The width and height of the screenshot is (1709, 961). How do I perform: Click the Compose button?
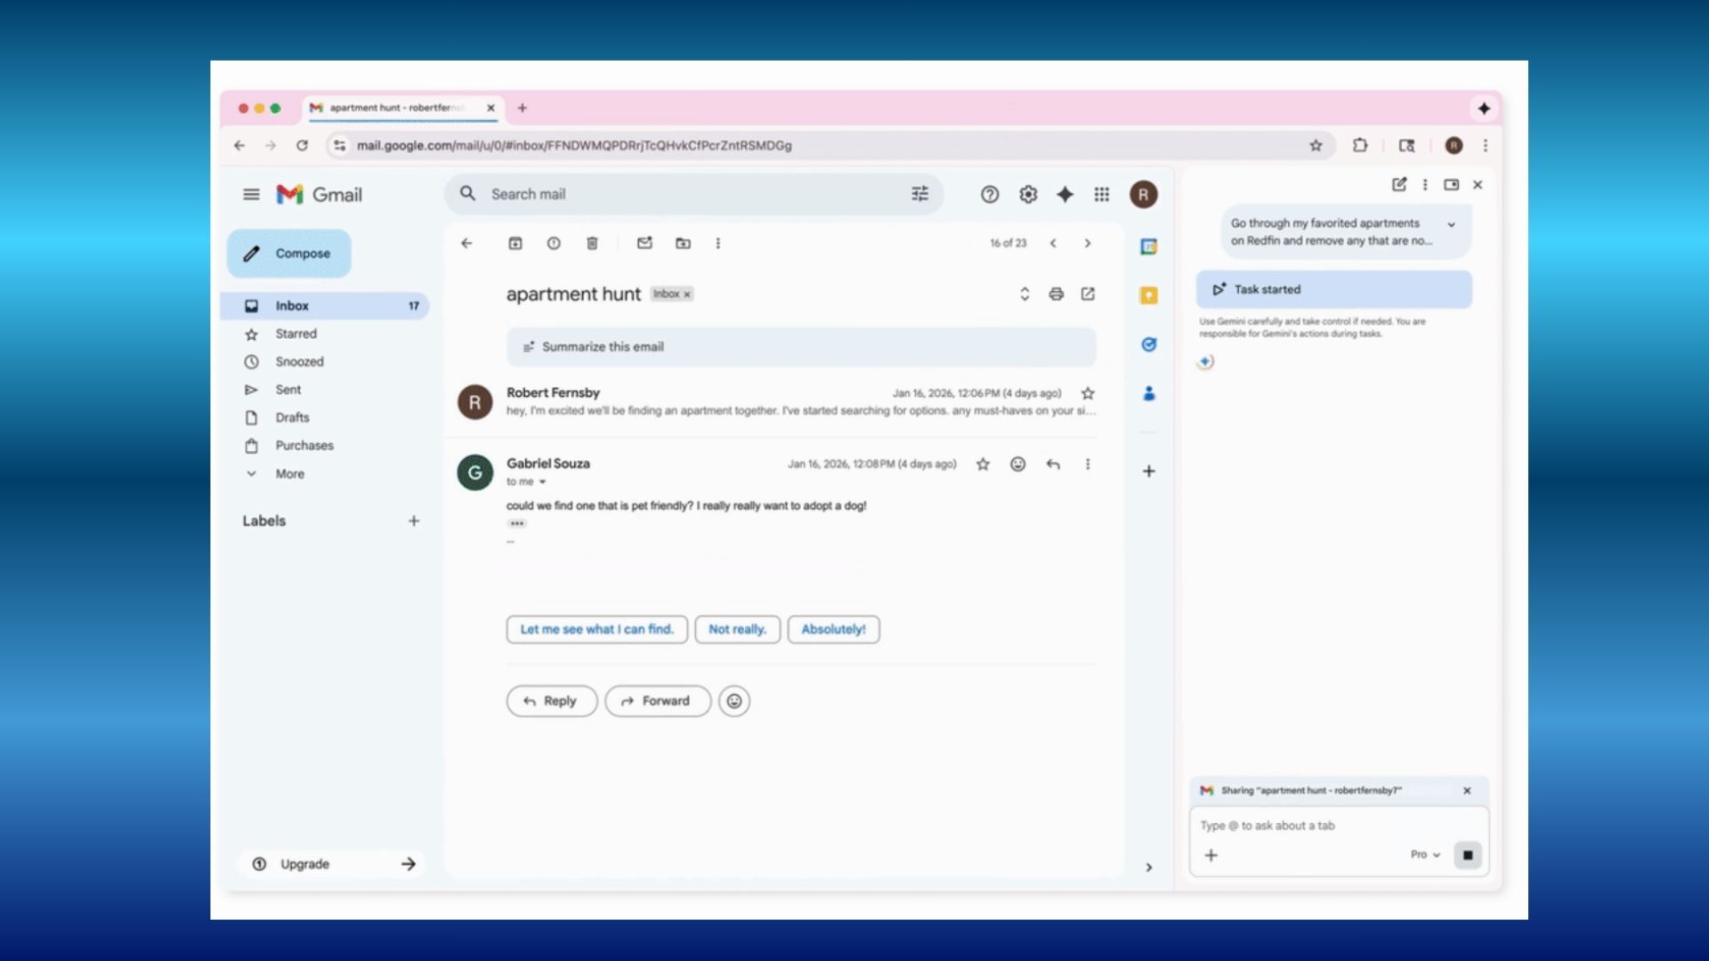289,254
